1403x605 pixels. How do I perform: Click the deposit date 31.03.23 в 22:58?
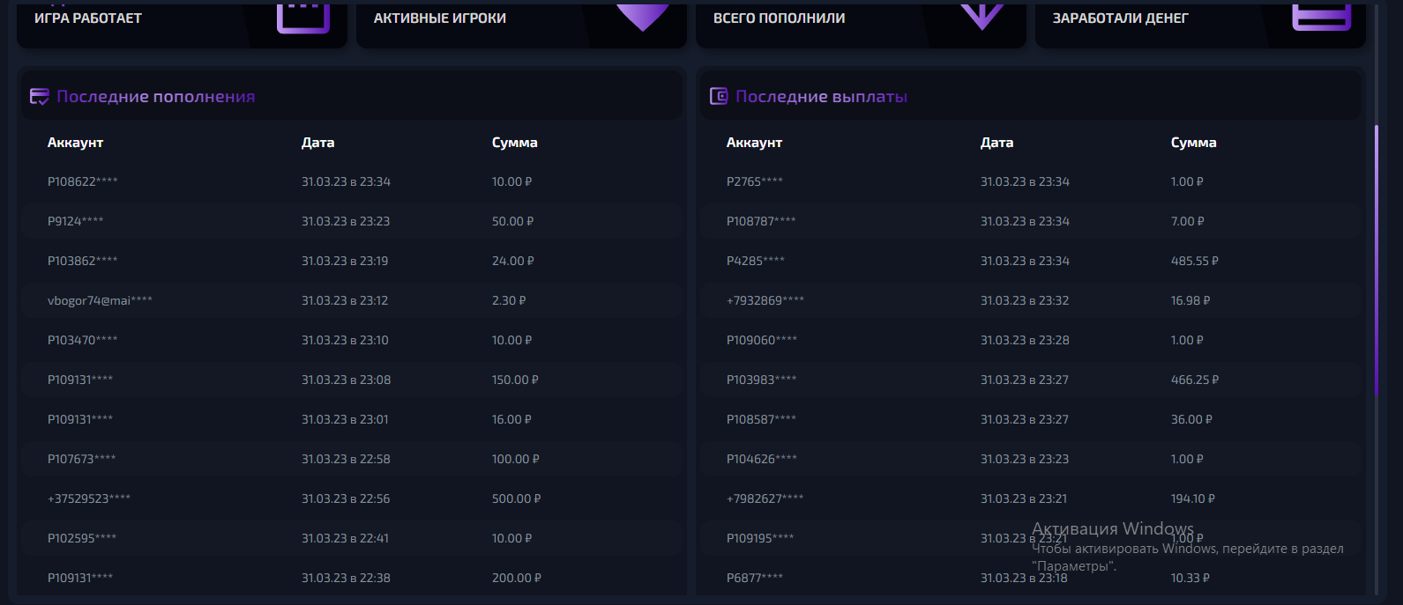point(346,459)
